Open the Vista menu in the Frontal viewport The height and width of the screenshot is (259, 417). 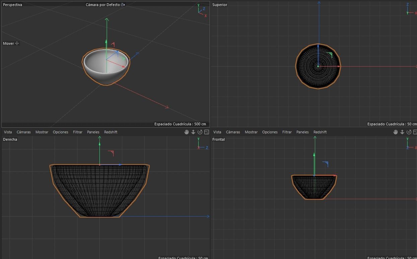pyautogui.click(x=217, y=132)
